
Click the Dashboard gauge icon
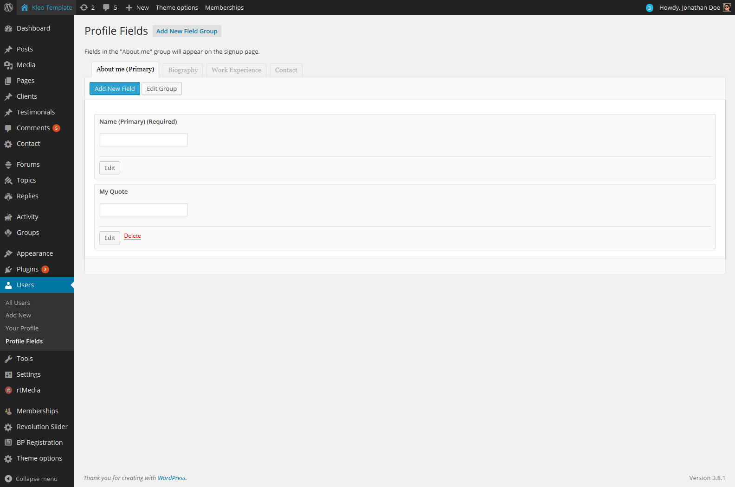pos(8,29)
